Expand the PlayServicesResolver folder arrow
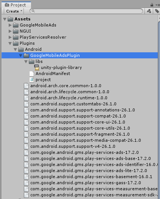The height and width of the screenshot is (199, 160). (x=10, y=37)
